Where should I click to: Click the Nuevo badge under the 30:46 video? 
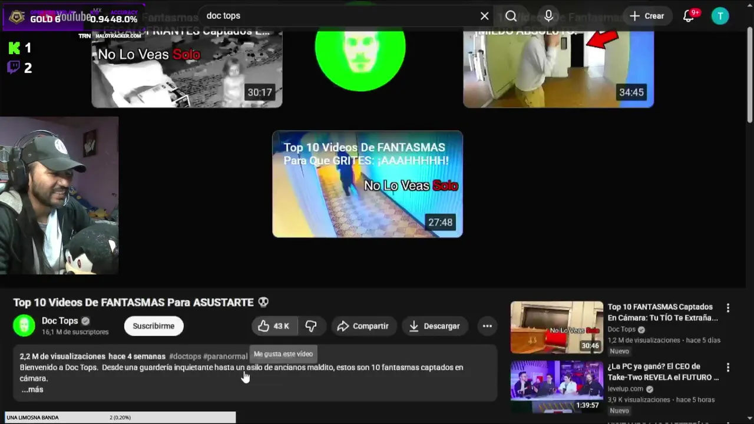point(619,351)
